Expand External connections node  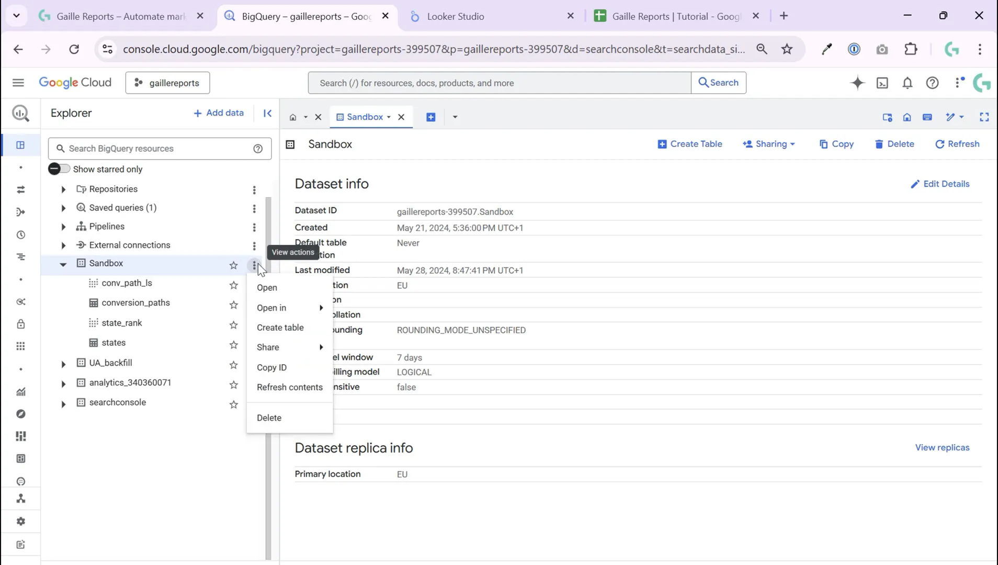tap(63, 245)
